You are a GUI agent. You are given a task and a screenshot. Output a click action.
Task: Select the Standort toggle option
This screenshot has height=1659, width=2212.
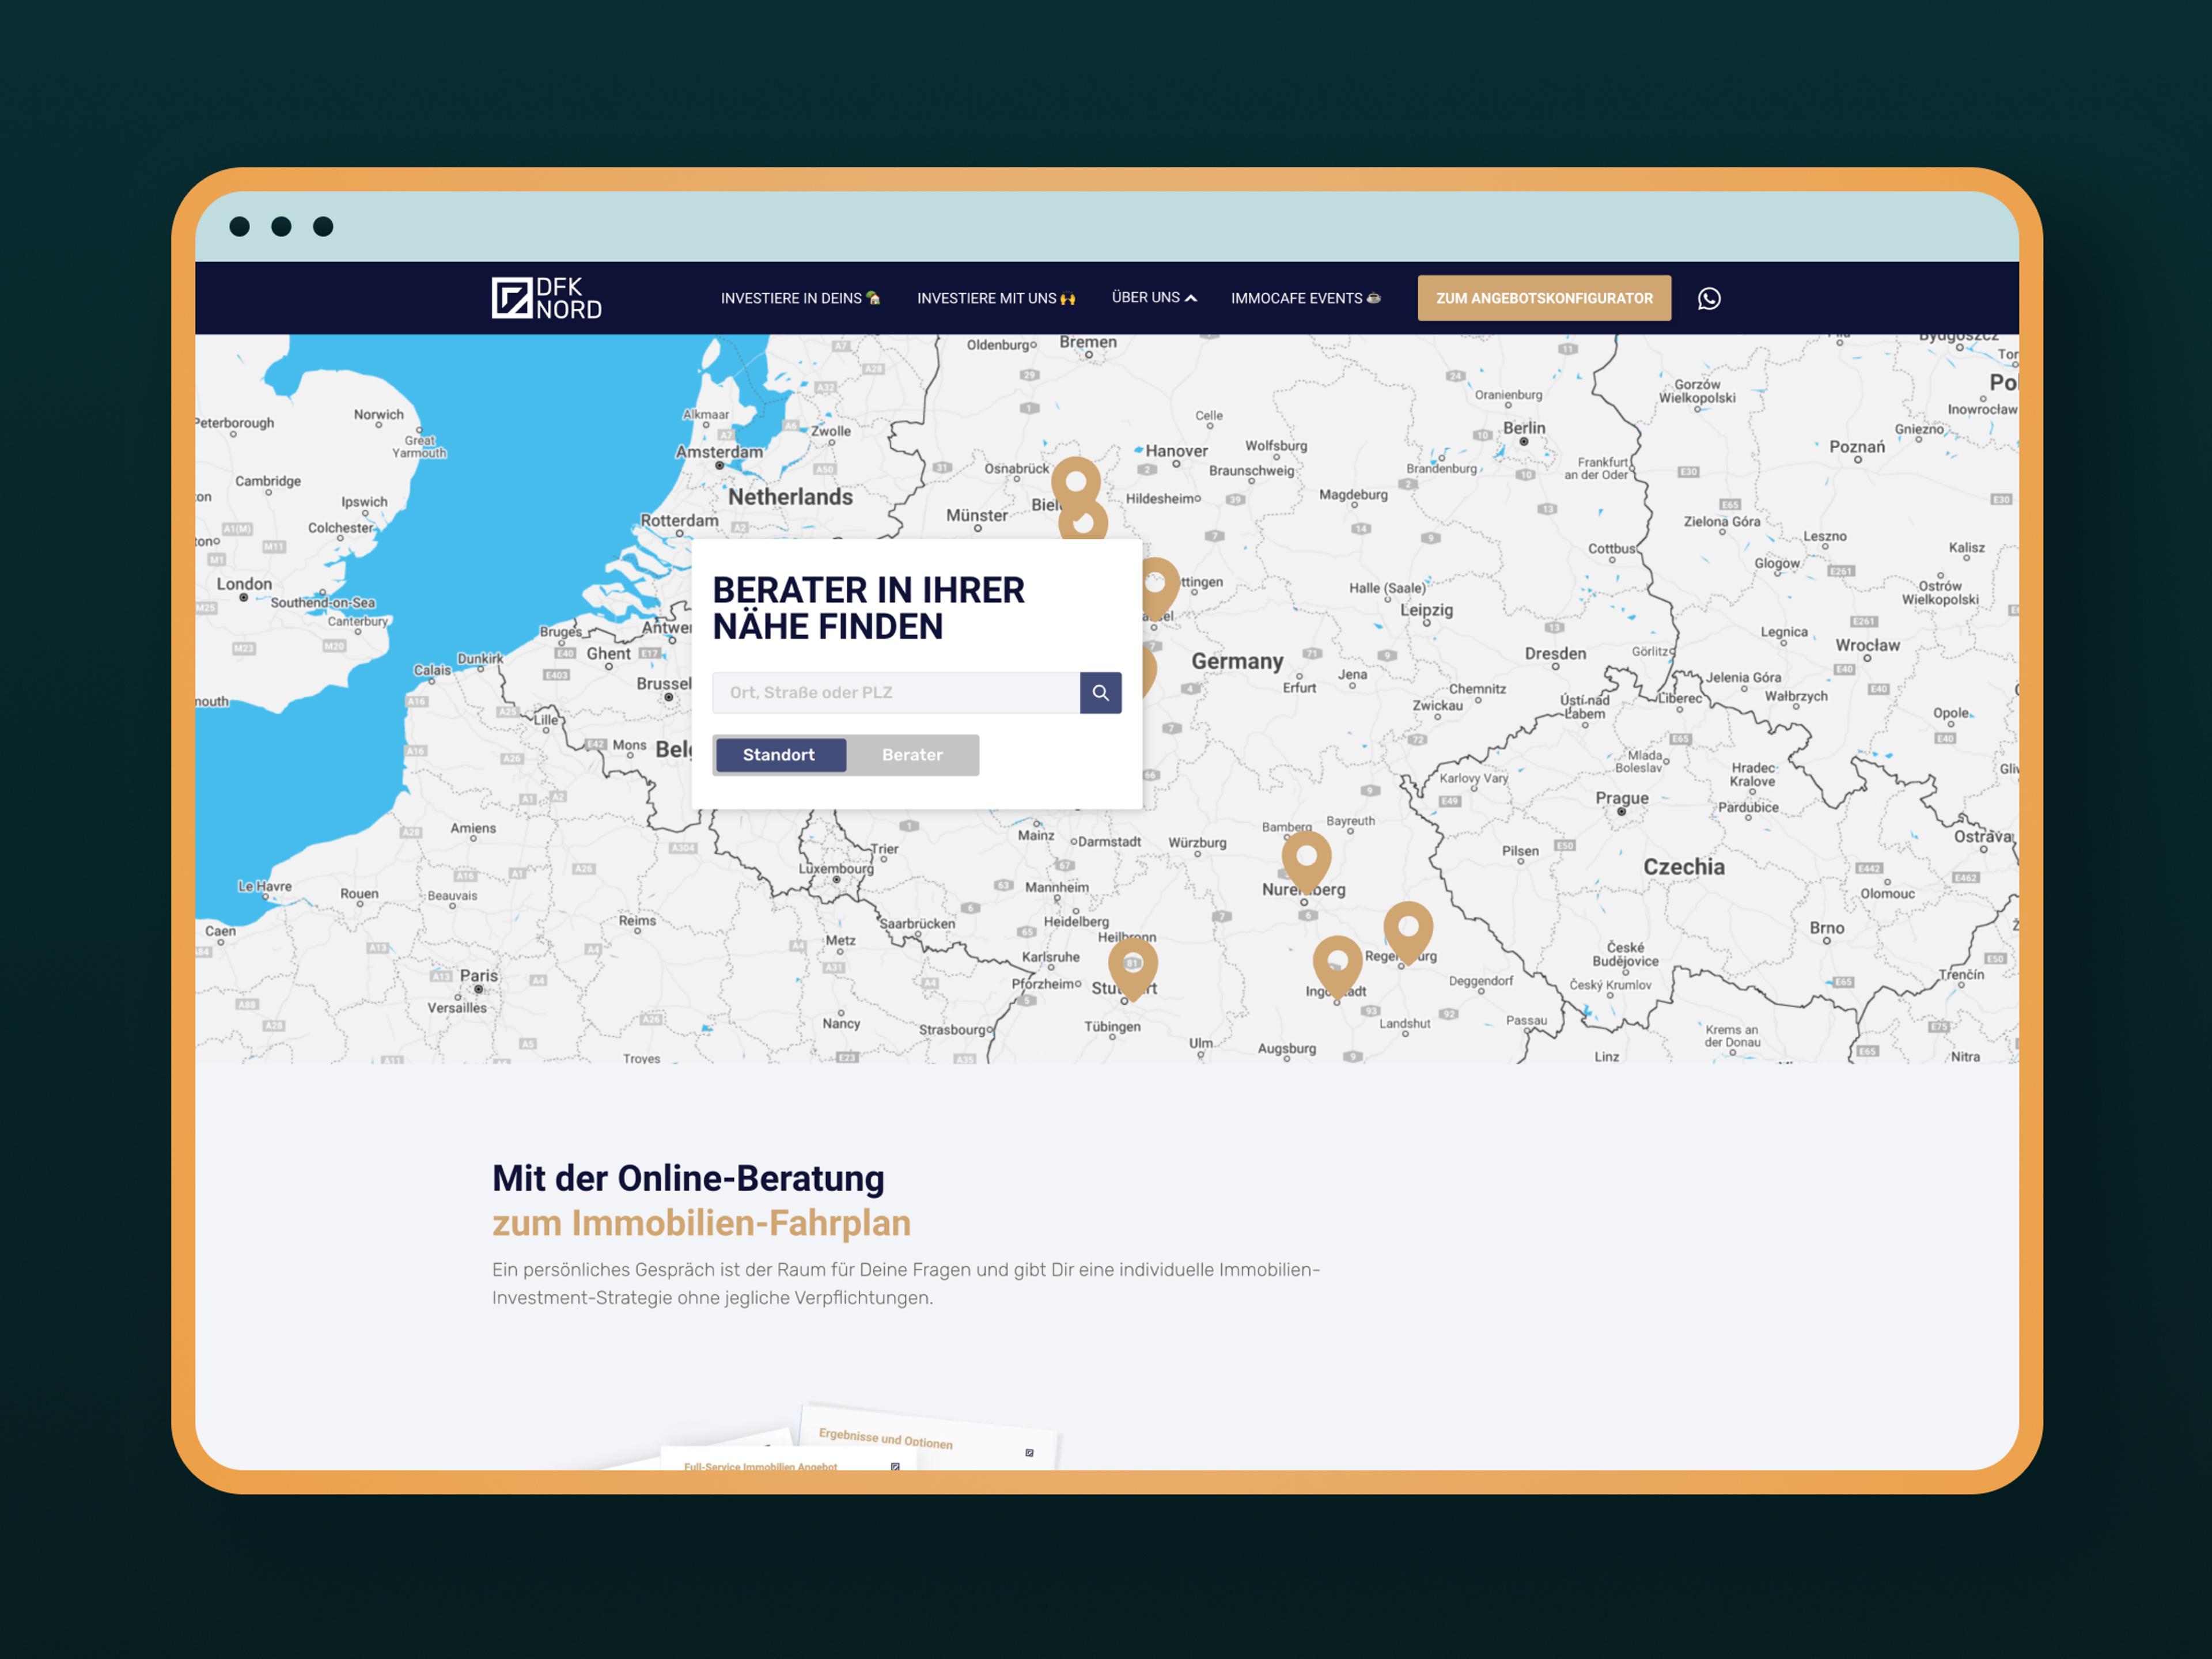click(780, 755)
